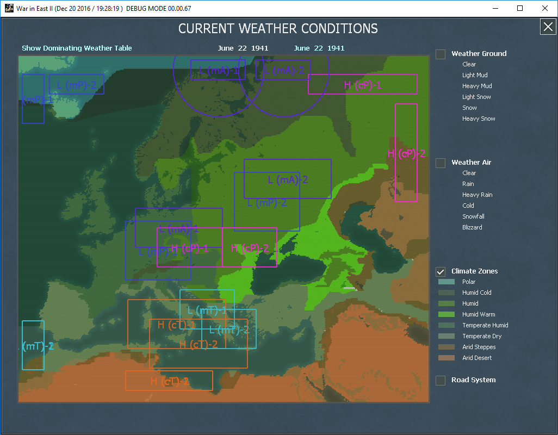
Task: Click the Light Mud ground weather label
Action: point(475,75)
